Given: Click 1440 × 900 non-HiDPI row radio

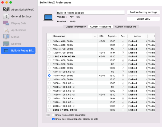Looking at the screenshot, I should click(x=49, y=79).
